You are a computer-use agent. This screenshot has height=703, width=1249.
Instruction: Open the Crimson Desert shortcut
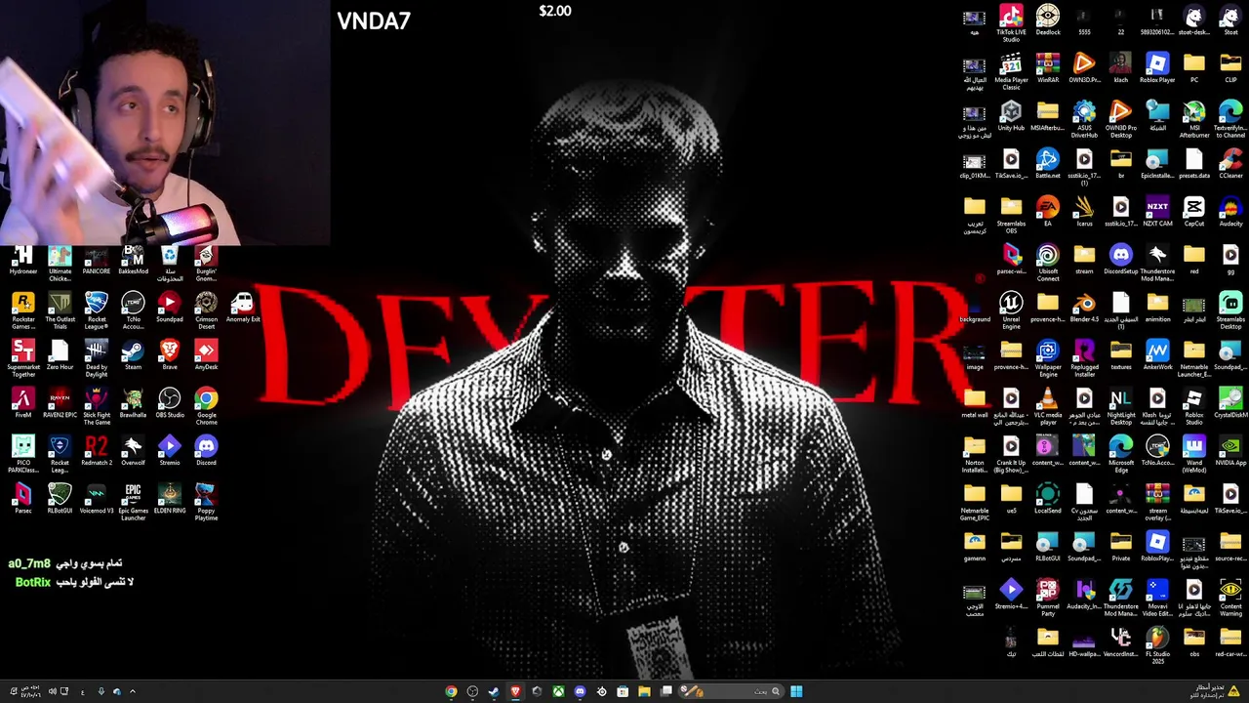(206, 311)
